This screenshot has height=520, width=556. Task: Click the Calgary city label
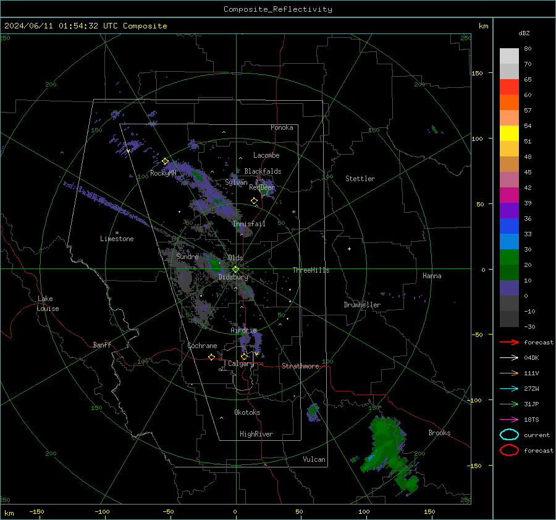tap(241, 364)
